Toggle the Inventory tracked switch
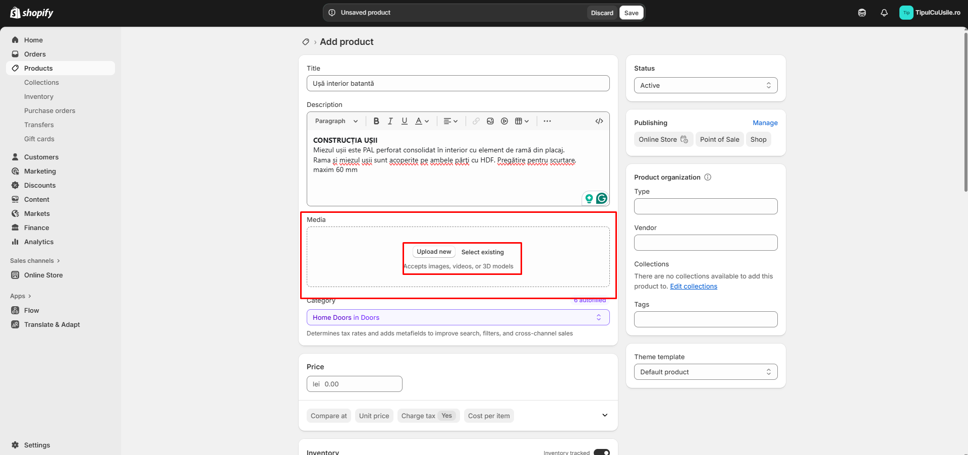 point(601,452)
